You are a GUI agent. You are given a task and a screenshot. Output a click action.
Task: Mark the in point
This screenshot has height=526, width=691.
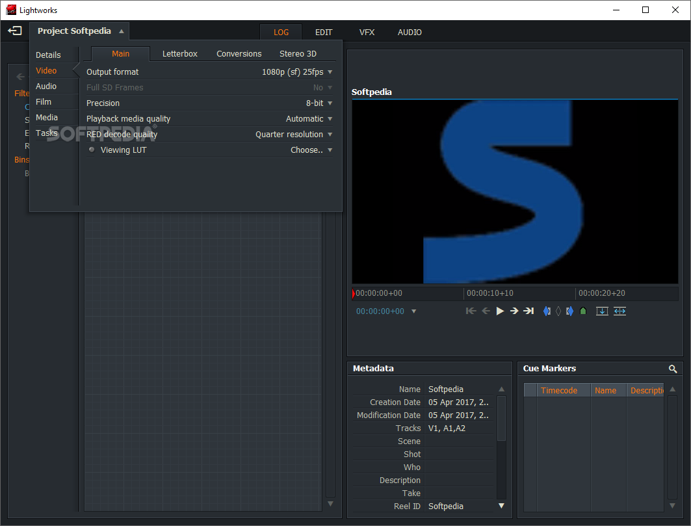point(547,311)
